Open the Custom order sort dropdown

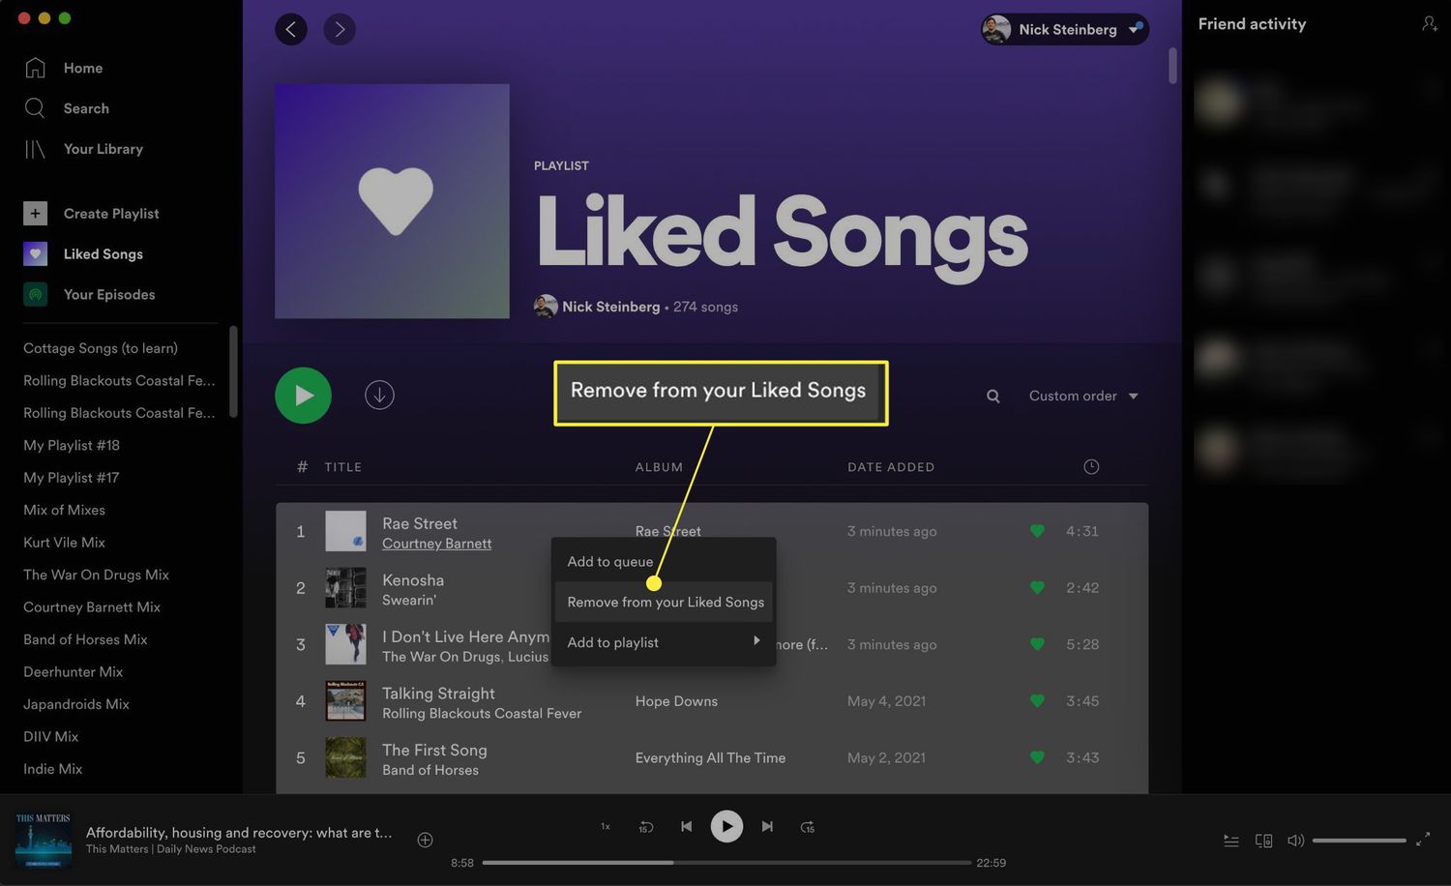[1082, 397]
